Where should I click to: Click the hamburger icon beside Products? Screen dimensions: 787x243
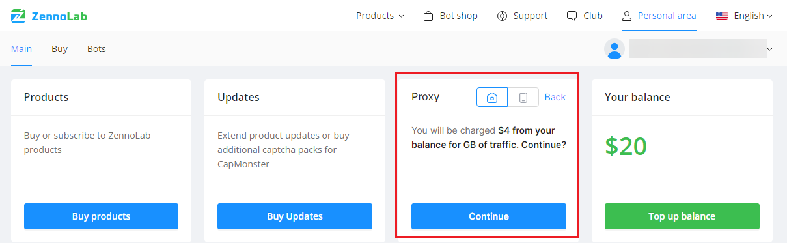pyautogui.click(x=345, y=16)
